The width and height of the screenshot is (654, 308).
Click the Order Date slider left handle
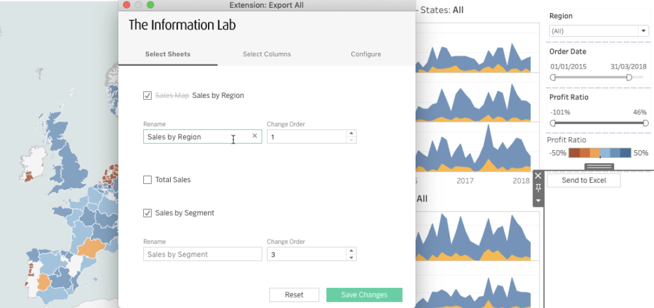coord(553,78)
